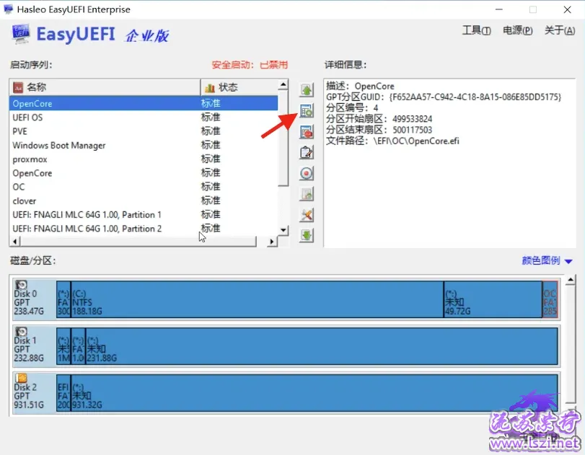Select the highlighted OpenCore entry

coord(144,103)
